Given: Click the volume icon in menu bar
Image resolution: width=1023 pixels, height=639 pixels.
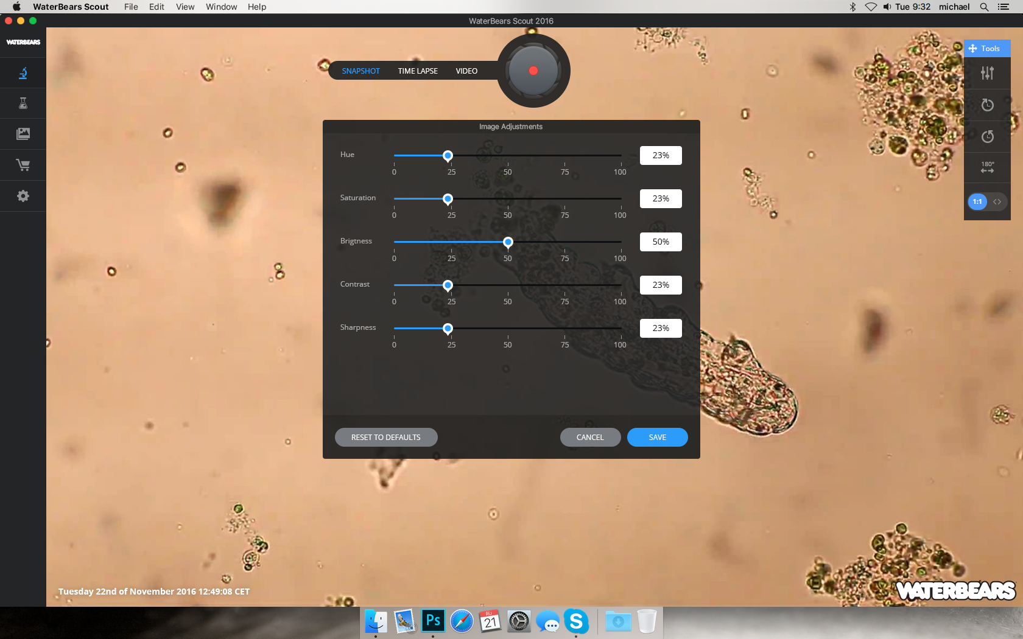Looking at the screenshot, I should pyautogui.click(x=887, y=7).
